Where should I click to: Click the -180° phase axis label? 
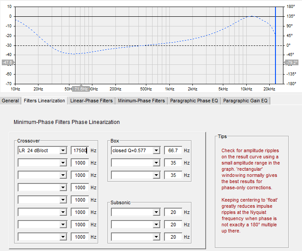291,84
